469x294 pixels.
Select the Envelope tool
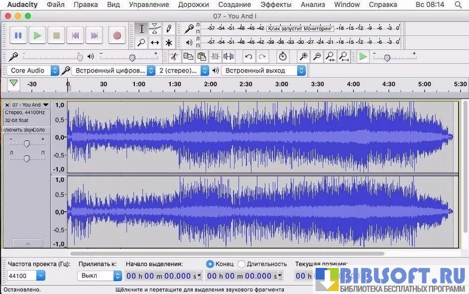pyautogui.click(x=155, y=28)
